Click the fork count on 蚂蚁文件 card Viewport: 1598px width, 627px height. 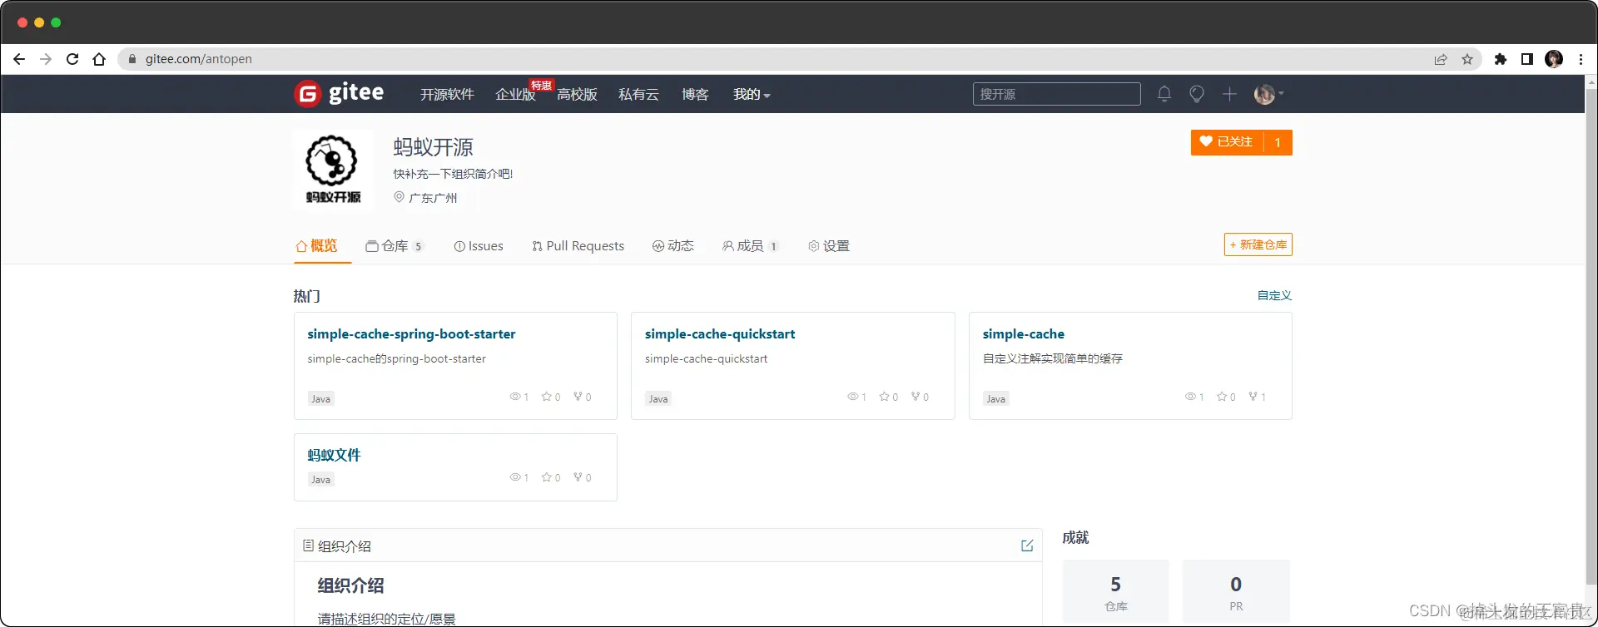(583, 477)
